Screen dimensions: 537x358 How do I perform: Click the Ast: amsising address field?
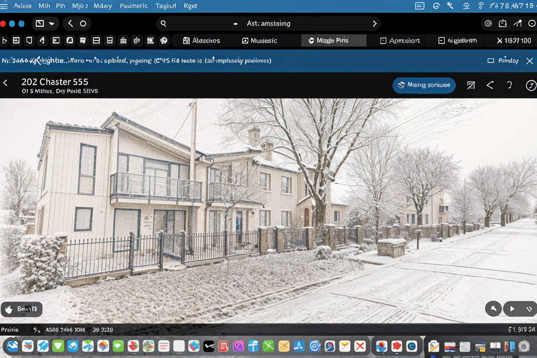tap(268, 23)
